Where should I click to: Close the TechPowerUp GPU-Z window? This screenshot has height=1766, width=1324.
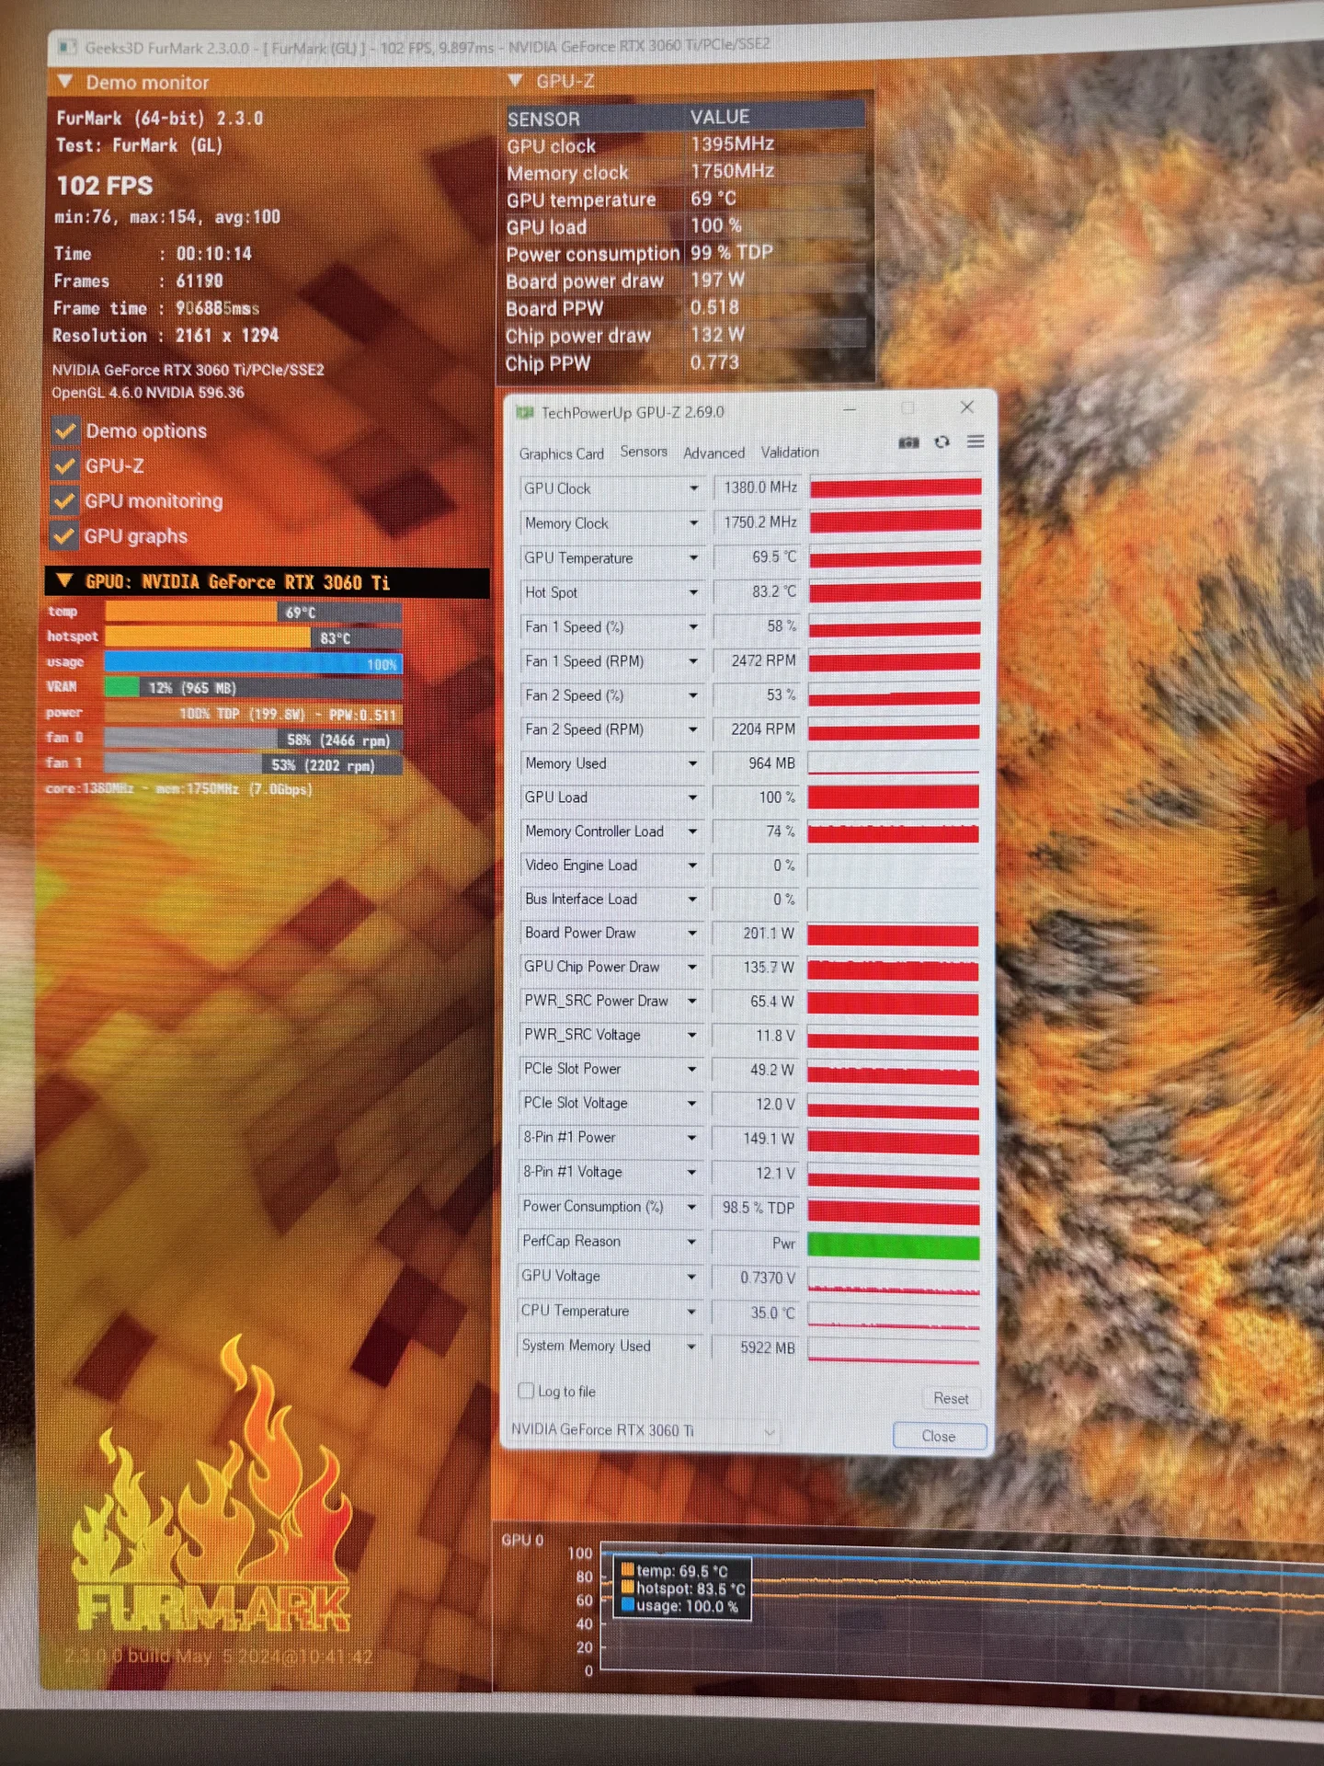[x=966, y=407]
